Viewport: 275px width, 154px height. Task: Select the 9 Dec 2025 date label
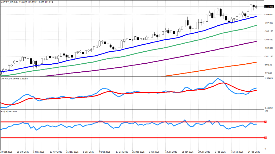[105, 152]
